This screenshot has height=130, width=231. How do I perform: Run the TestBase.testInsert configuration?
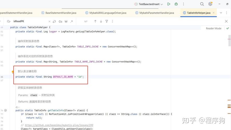(169, 4)
